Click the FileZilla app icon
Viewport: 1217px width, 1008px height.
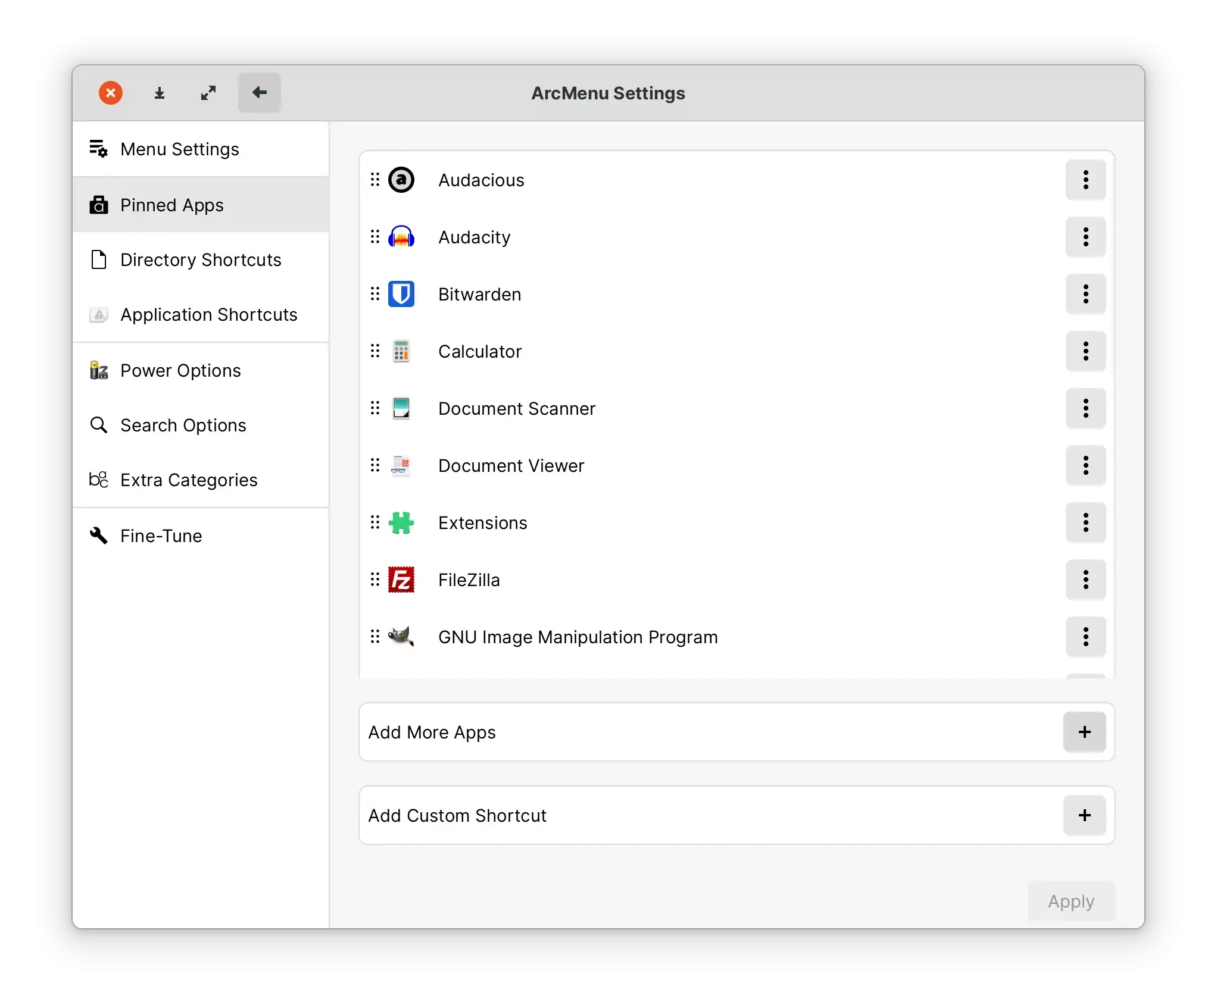point(401,580)
